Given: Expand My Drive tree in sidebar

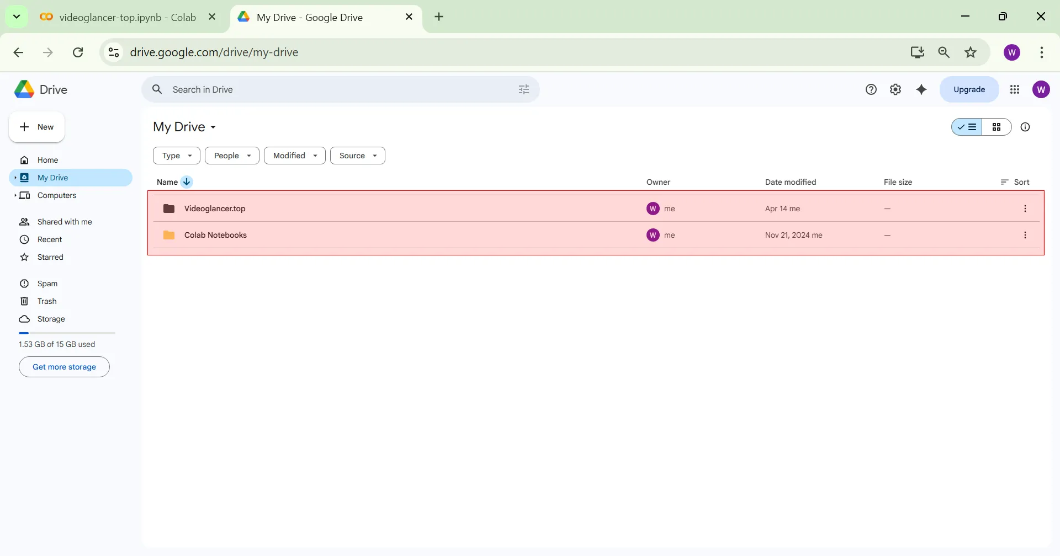Looking at the screenshot, I should click(15, 178).
